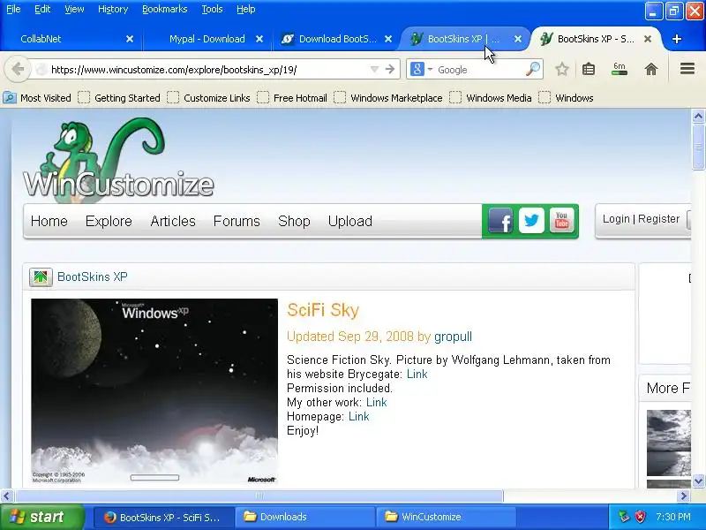
Task: Open Explore in site navigation
Action: coord(109,221)
